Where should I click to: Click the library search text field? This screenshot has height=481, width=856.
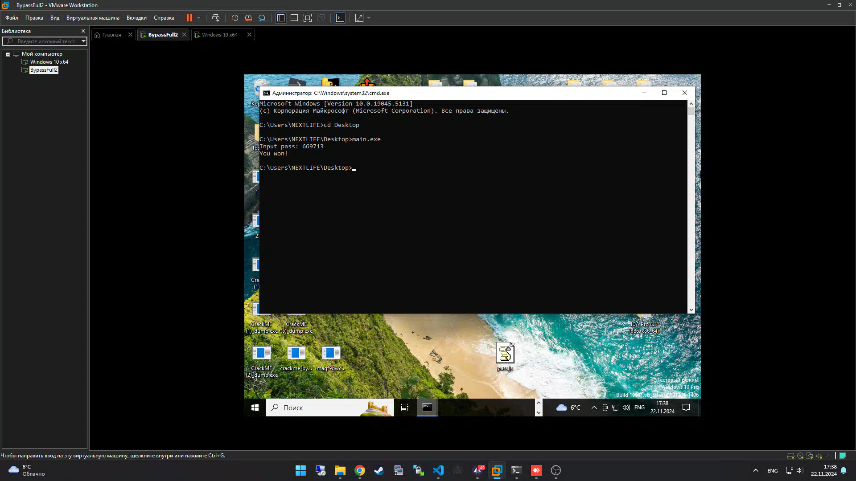46,41
